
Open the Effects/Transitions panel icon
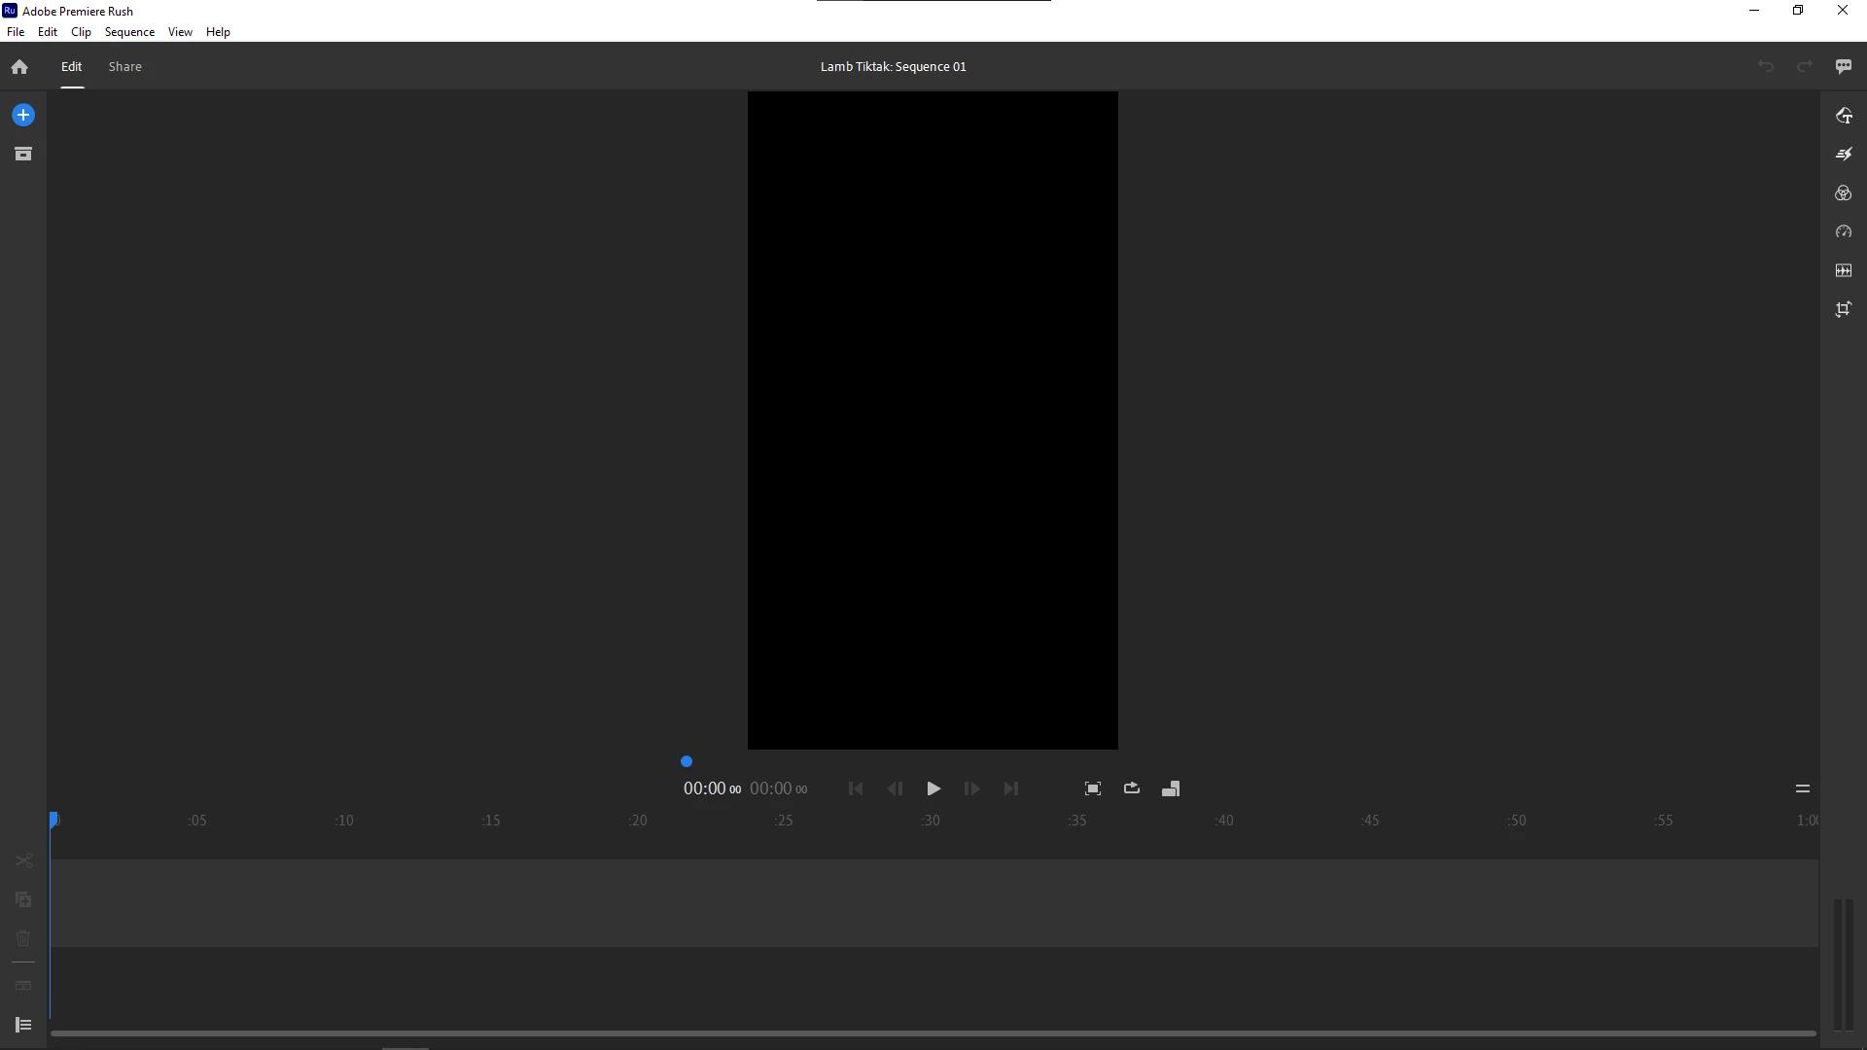[x=1844, y=154]
